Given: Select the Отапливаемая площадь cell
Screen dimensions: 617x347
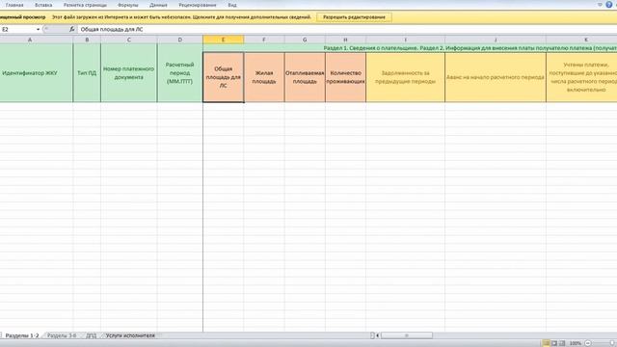Looking at the screenshot, I should click(305, 77).
